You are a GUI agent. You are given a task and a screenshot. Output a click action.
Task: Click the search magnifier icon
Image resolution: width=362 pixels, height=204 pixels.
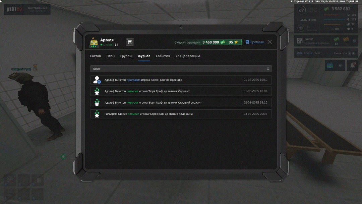268,69
